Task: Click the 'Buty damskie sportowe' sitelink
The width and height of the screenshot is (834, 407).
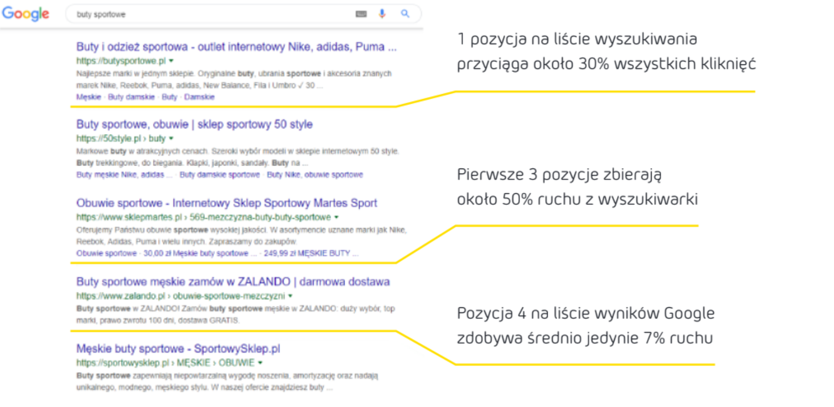Action: [219, 175]
